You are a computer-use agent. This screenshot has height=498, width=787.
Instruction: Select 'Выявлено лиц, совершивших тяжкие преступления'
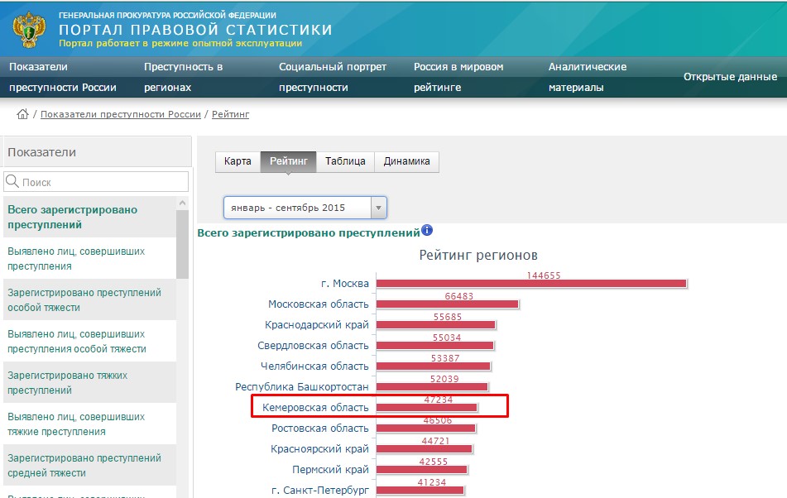click(90, 424)
